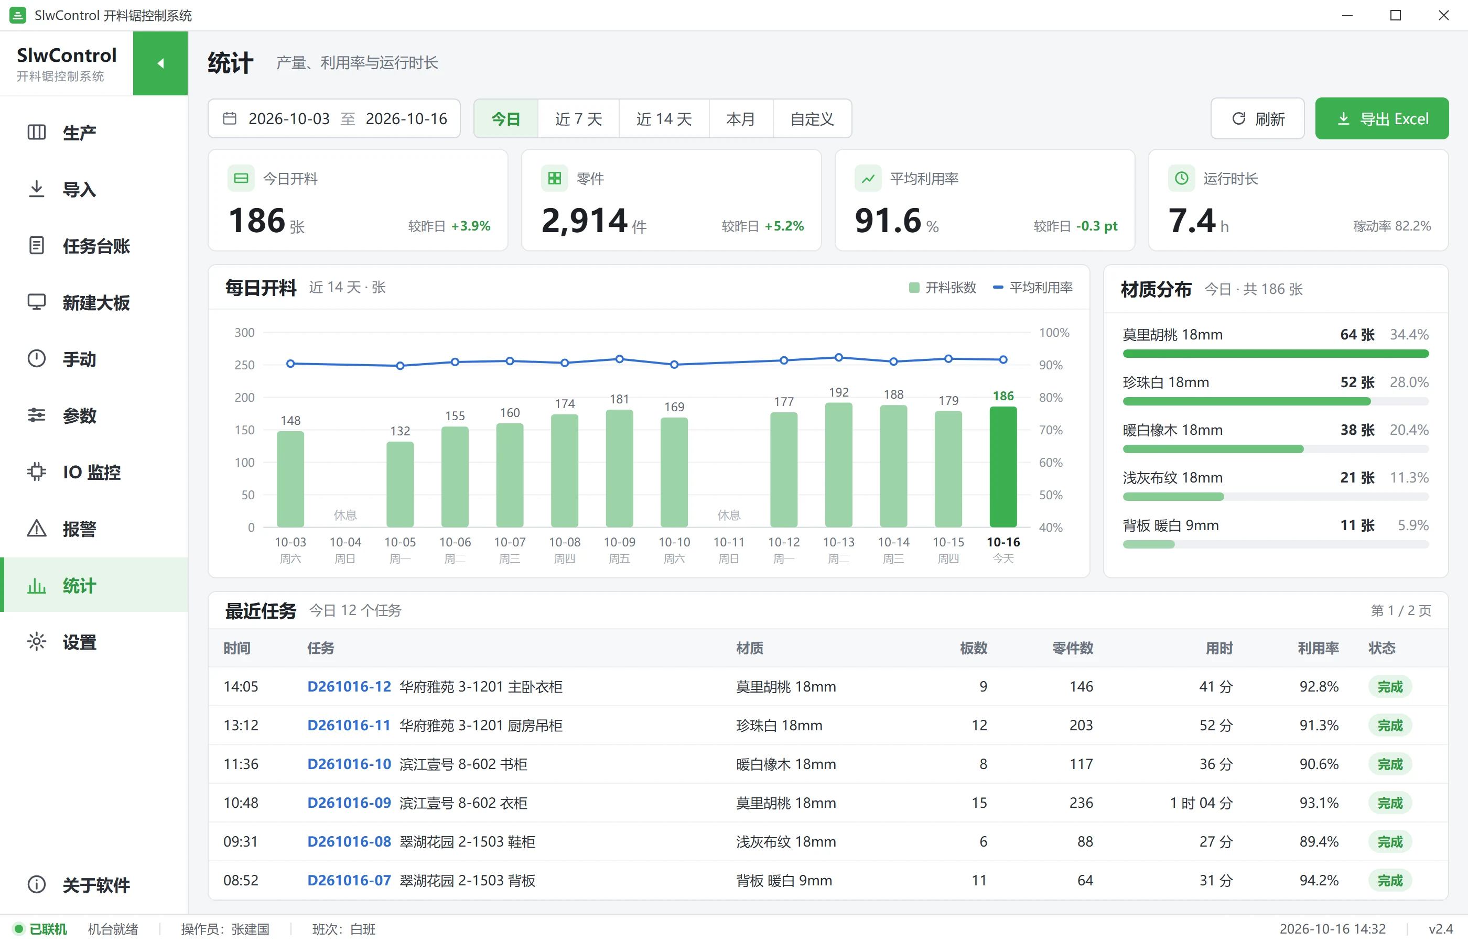Open the 生产 page via its sidebar icon
This screenshot has height=943, width=1468.
pos(37,132)
